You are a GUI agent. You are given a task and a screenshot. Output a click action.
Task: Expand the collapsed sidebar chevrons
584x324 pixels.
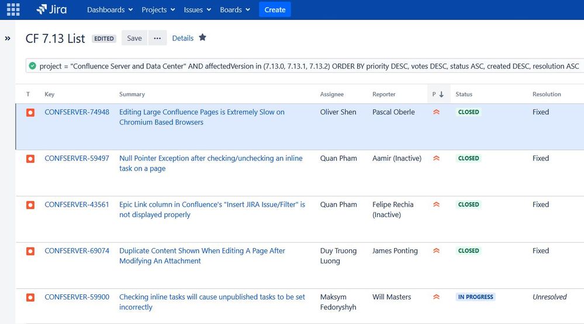tap(8, 39)
